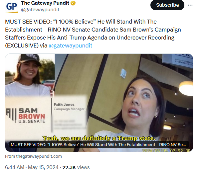Subscribe to The Gateway Pundit
The height and width of the screenshot is (177, 197).
(x=167, y=5)
